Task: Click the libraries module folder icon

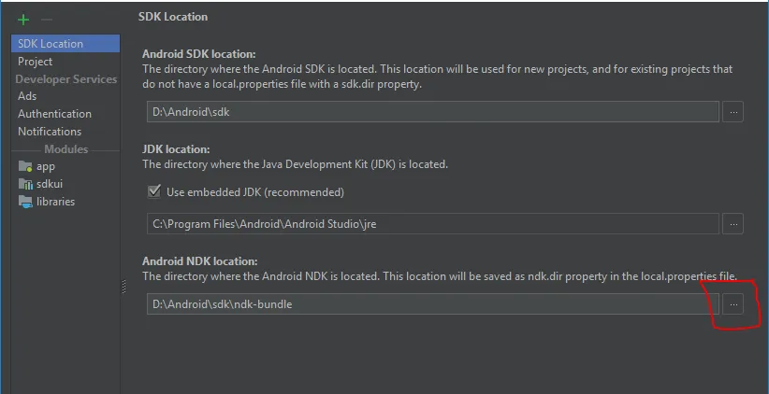Action: pyautogui.click(x=25, y=202)
